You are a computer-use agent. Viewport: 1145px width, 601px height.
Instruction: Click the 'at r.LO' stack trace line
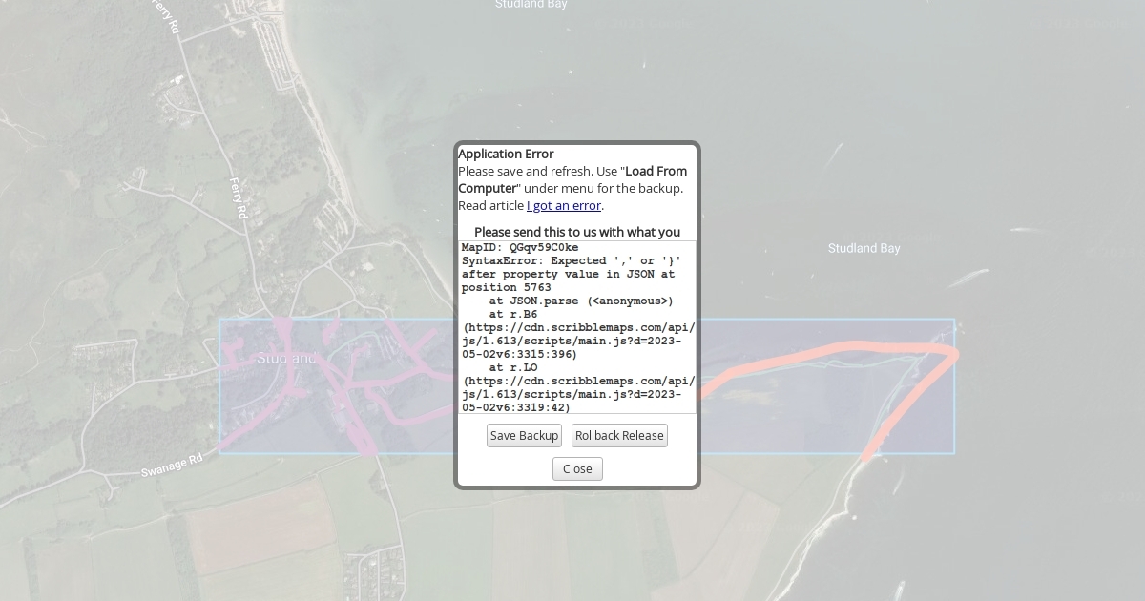tap(512, 367)
